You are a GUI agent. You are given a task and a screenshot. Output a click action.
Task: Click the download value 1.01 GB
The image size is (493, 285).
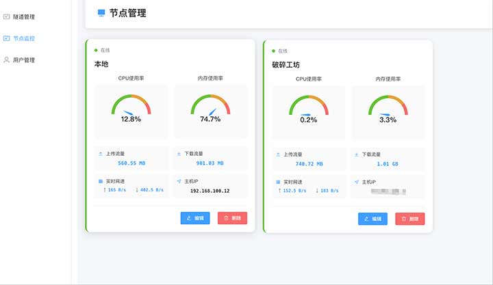point(388,164)
